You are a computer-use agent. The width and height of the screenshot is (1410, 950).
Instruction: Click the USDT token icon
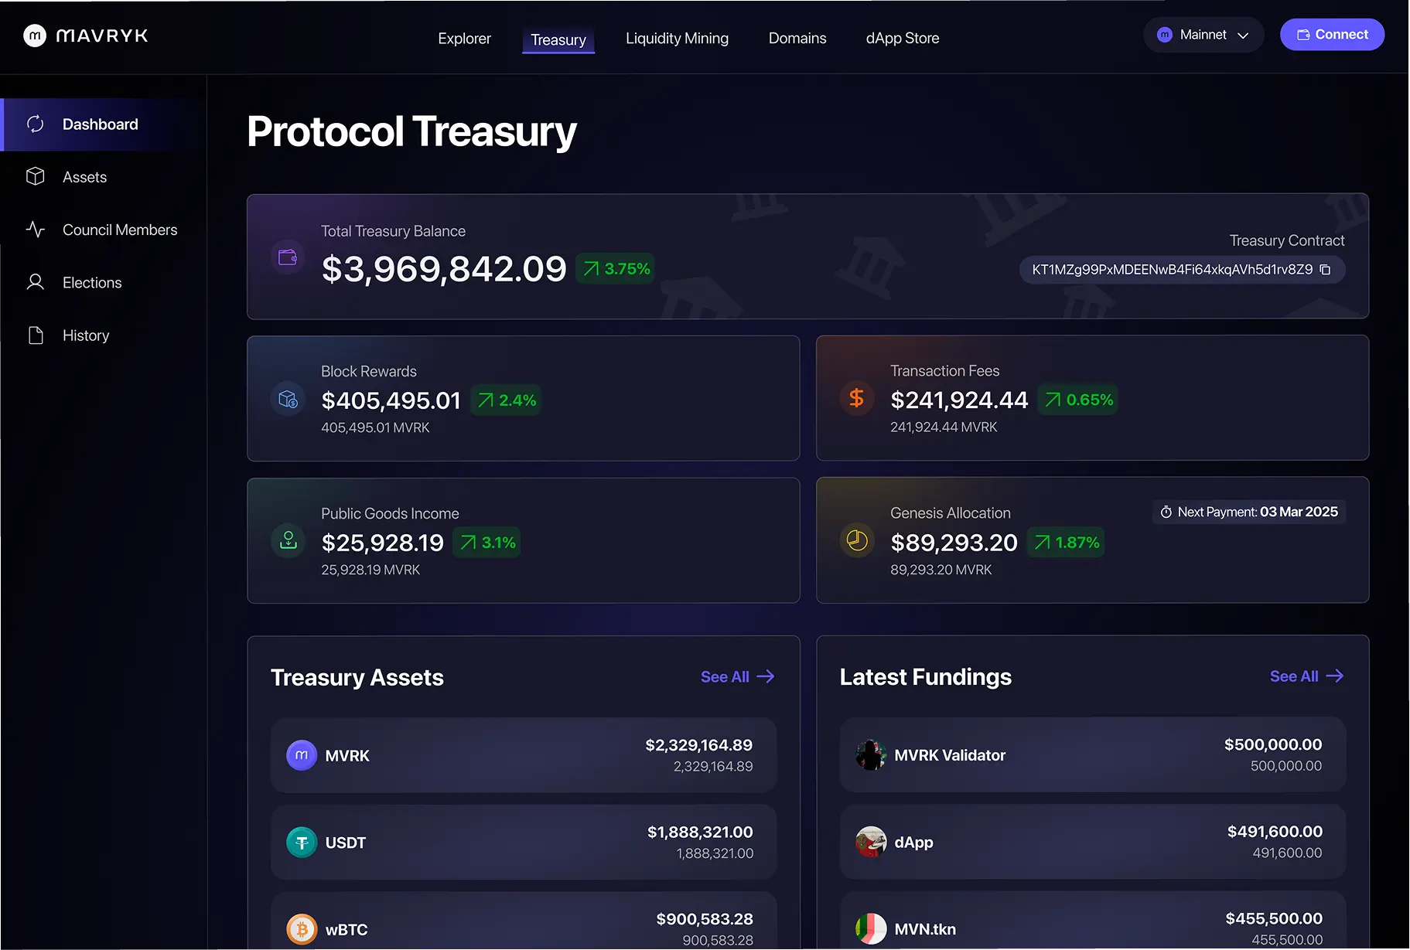click(302, 843)
